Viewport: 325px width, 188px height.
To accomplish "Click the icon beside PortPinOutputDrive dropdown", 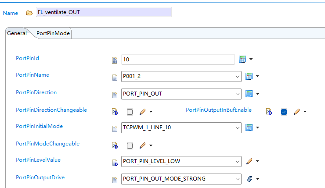I will 249,179.
